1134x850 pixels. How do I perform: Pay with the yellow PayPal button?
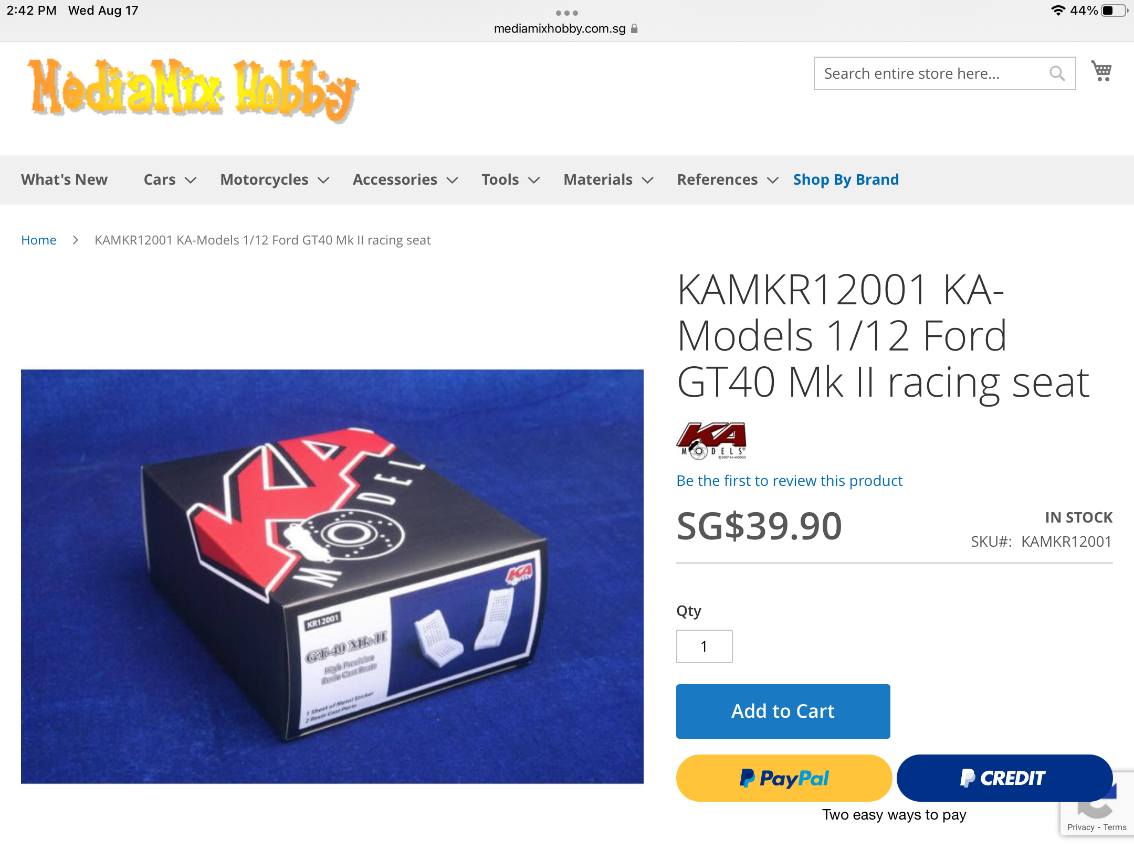pos(784,778)
